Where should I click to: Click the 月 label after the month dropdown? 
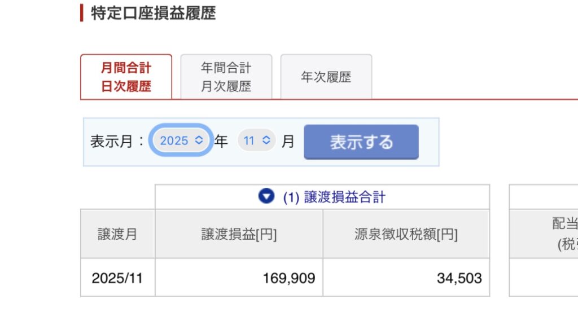[288, 141]
